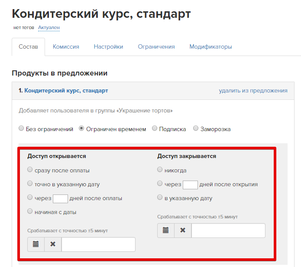Switch to the 'Настройки' tab

click(x=108, y=47)
